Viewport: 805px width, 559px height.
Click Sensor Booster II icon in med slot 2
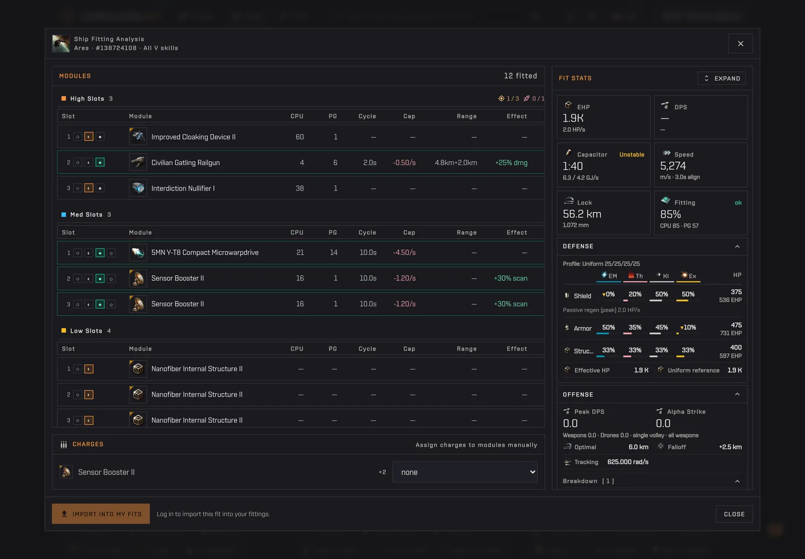138,278
